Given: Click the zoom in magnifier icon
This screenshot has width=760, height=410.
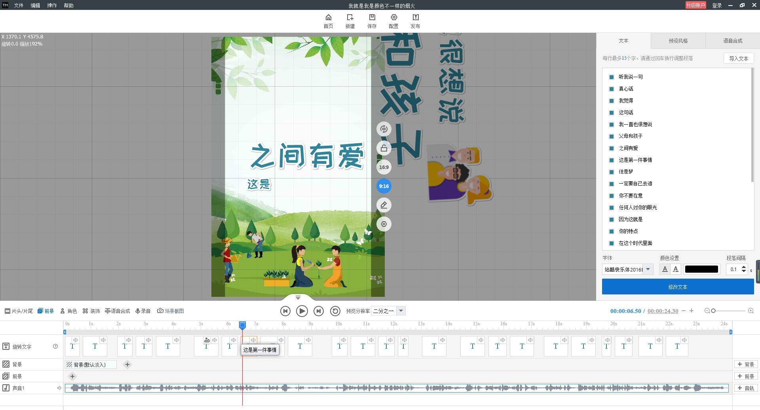Looking at the screenshot, I should coord(750,311).
